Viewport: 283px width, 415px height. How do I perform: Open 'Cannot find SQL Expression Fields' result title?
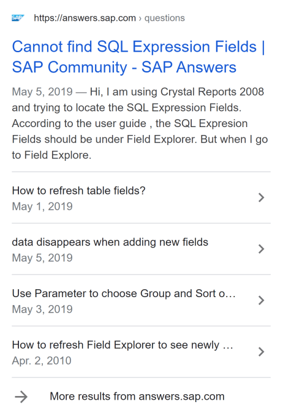[138, 56]
